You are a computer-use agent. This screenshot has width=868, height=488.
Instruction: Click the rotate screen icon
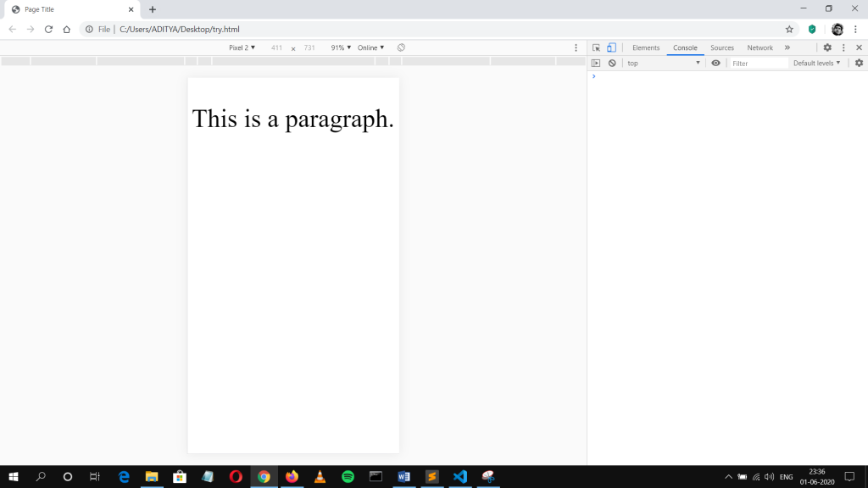click(402, 47)
